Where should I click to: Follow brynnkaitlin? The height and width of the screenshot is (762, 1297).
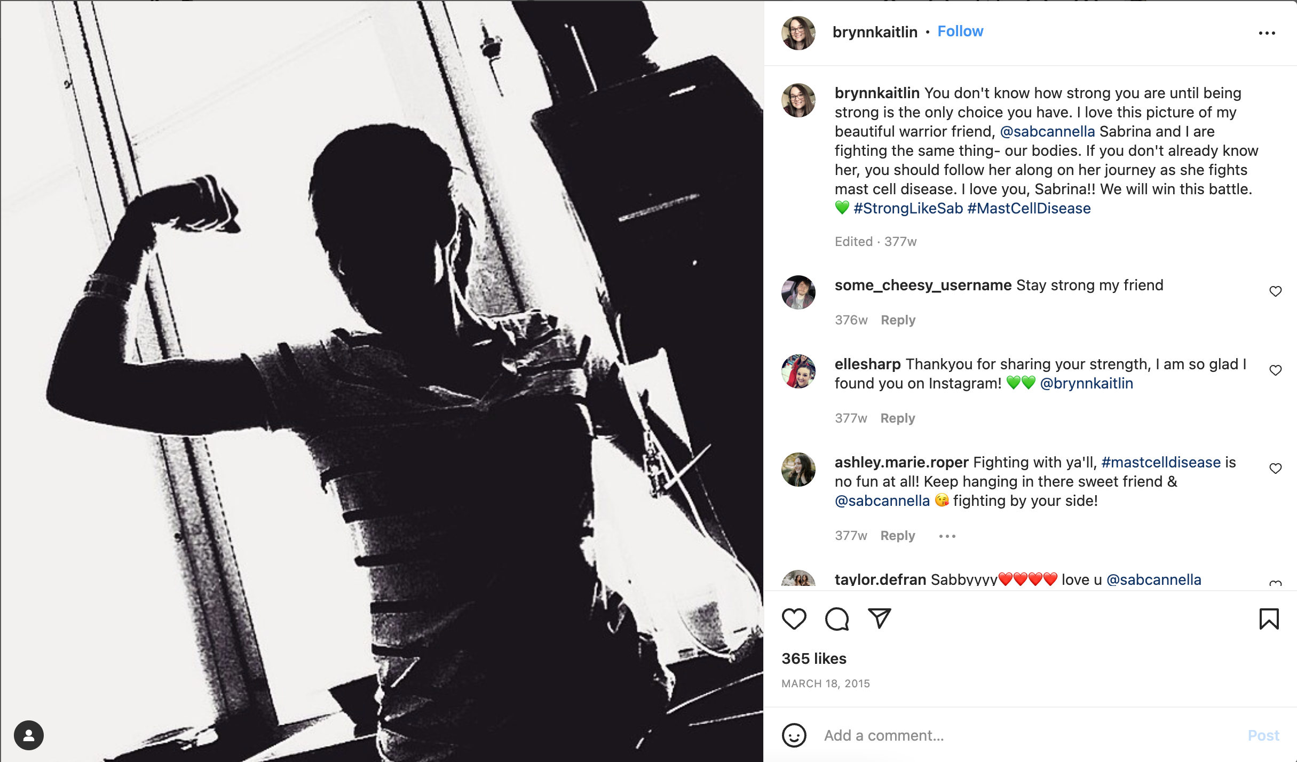tap(960, 31)
